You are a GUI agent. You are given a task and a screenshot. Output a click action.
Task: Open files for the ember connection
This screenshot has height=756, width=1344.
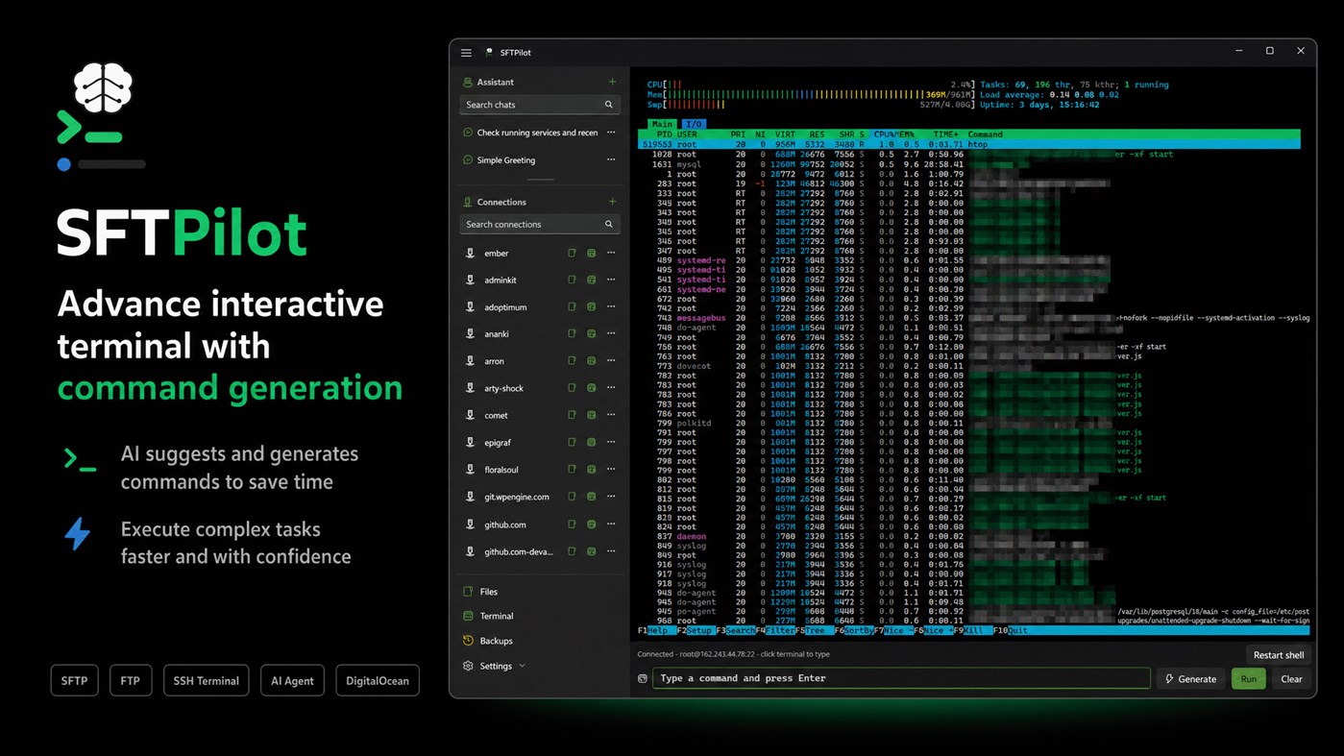pyautogui.click(x=572, y=253)
